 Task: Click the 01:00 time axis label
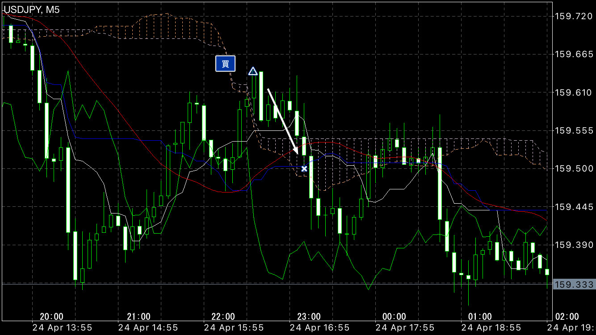point(480,317)
